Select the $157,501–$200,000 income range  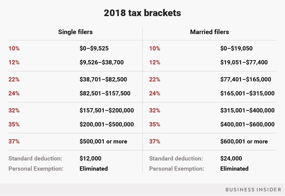[x=107, y=111]
